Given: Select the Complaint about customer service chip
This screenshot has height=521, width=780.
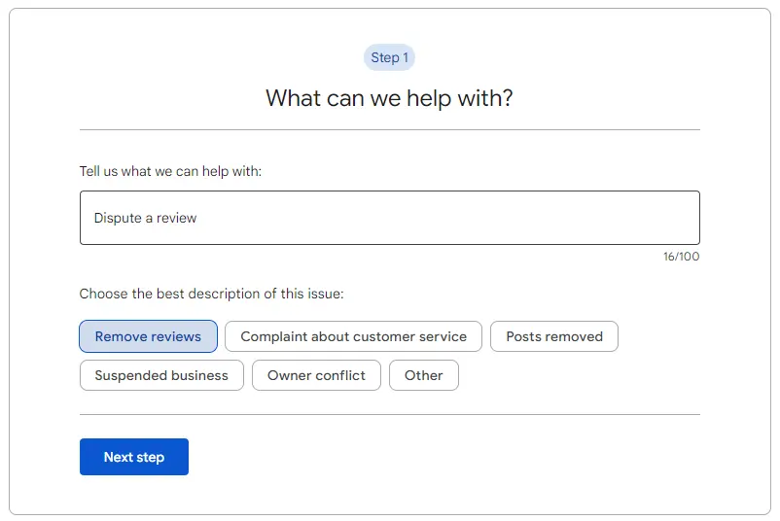Looking at the screenshot, I should click(x=353, y=336).
